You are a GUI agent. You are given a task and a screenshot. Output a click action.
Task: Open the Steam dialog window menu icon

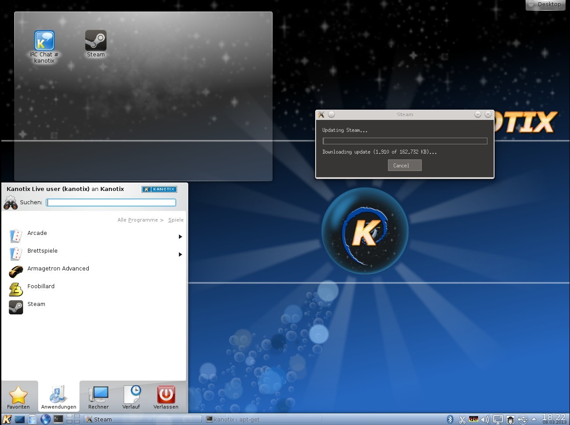(321, 115)
